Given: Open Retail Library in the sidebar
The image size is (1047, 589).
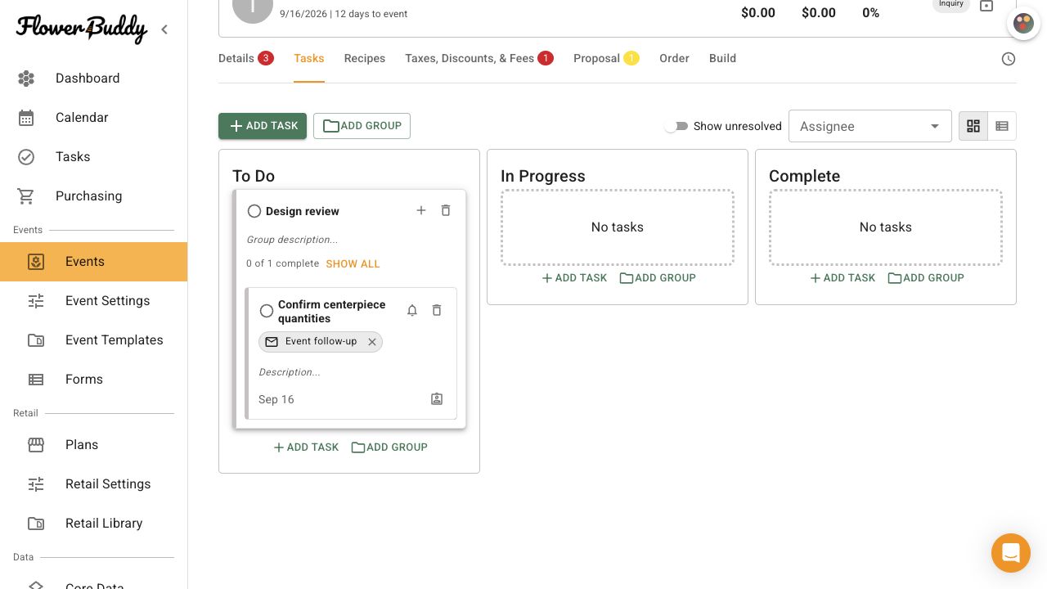Looking at the screenshot, I should [93, 524].
